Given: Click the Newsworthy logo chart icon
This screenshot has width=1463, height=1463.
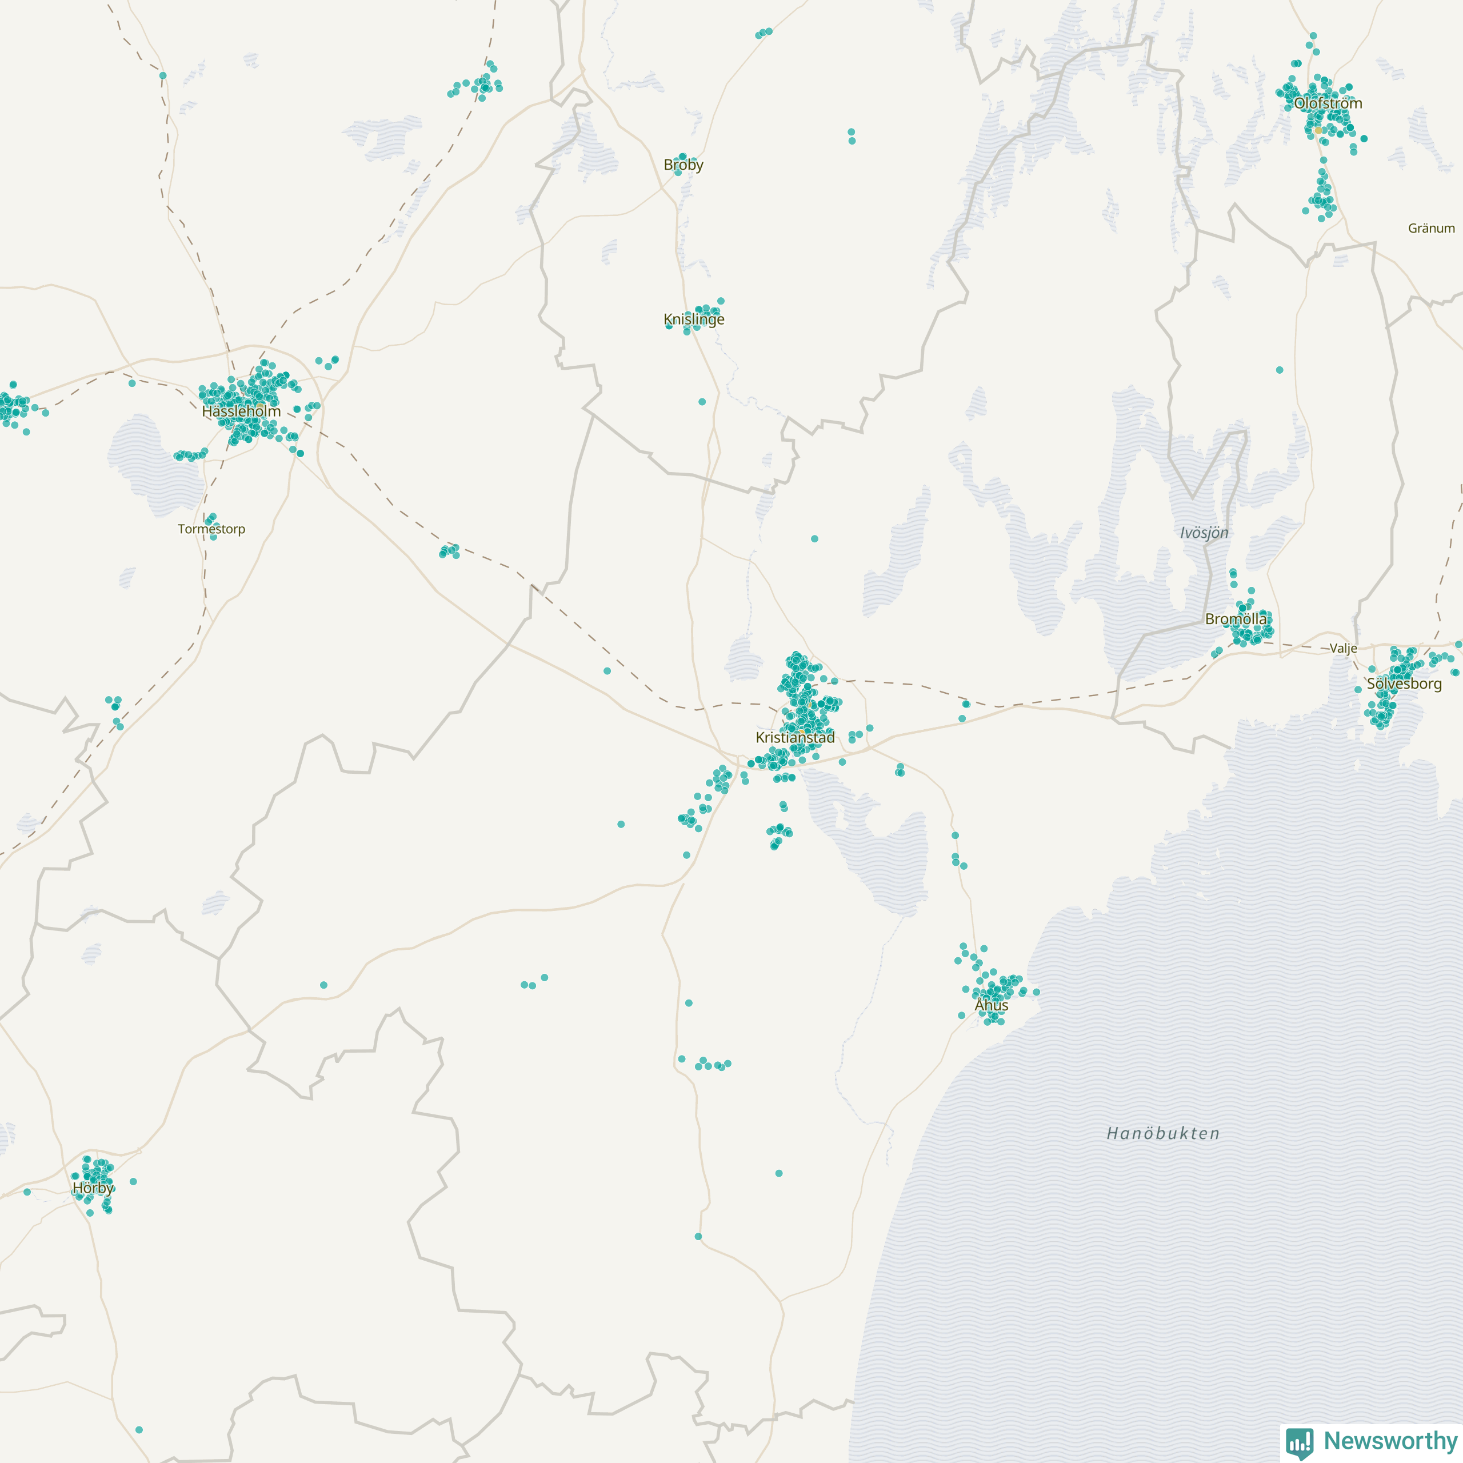Looking at the screenshot, I should (1300, 1442).
